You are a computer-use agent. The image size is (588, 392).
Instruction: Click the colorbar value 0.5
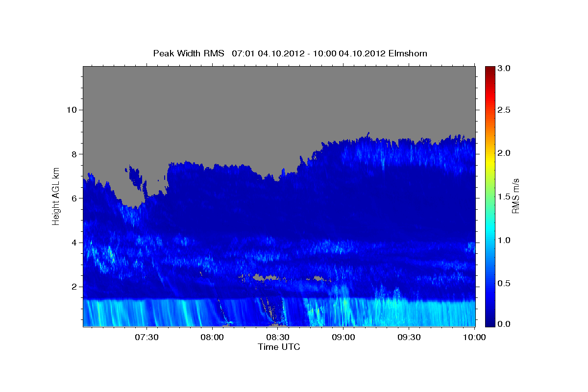pos(504,283)
